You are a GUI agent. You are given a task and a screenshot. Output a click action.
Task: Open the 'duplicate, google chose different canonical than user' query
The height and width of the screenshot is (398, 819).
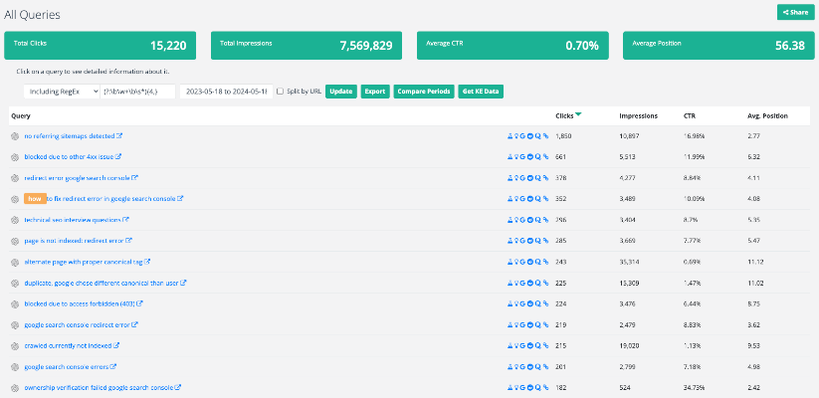pyautogui.click(x=101, y=283)
